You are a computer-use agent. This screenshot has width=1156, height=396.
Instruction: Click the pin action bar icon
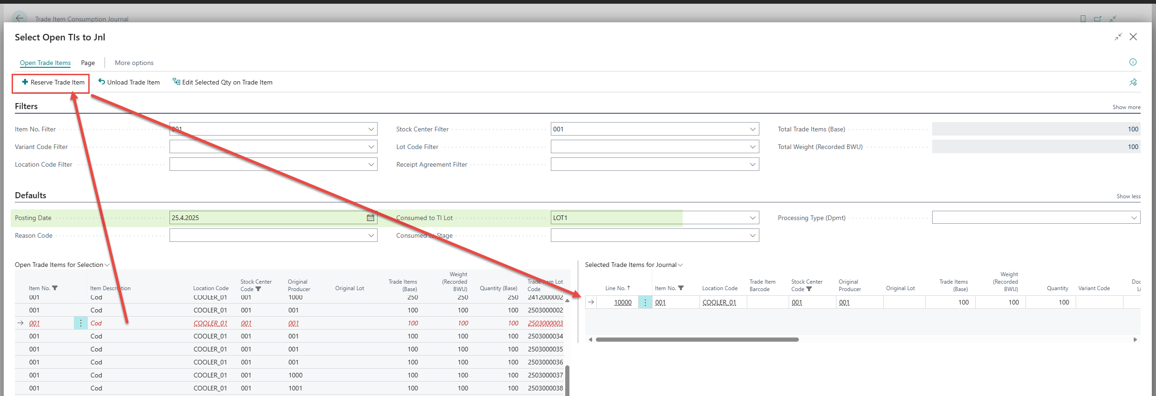[x=1133, y=82]
